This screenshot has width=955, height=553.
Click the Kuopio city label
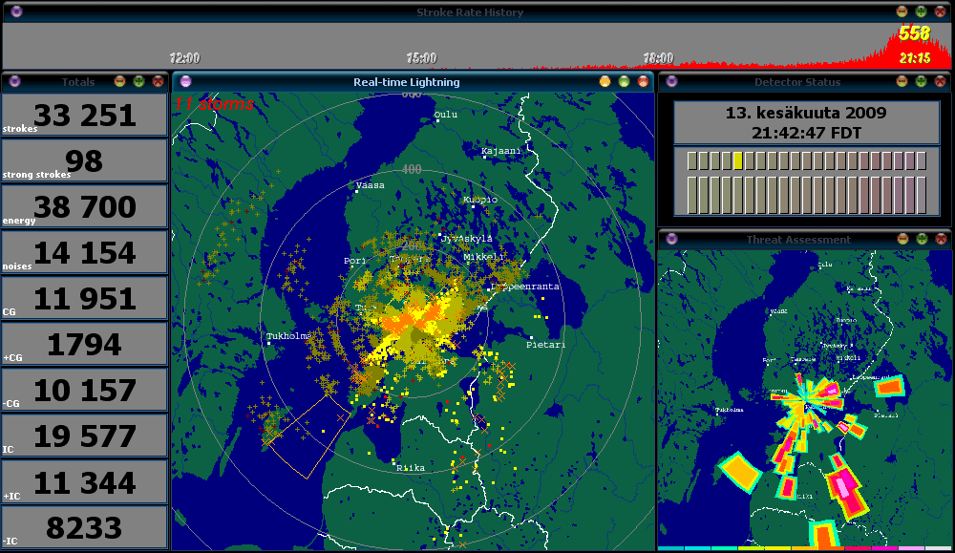click(x=480, y=200)
